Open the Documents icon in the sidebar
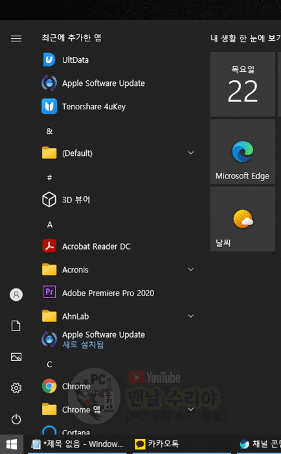Screen dimensions: 281x454 (16, 326)
